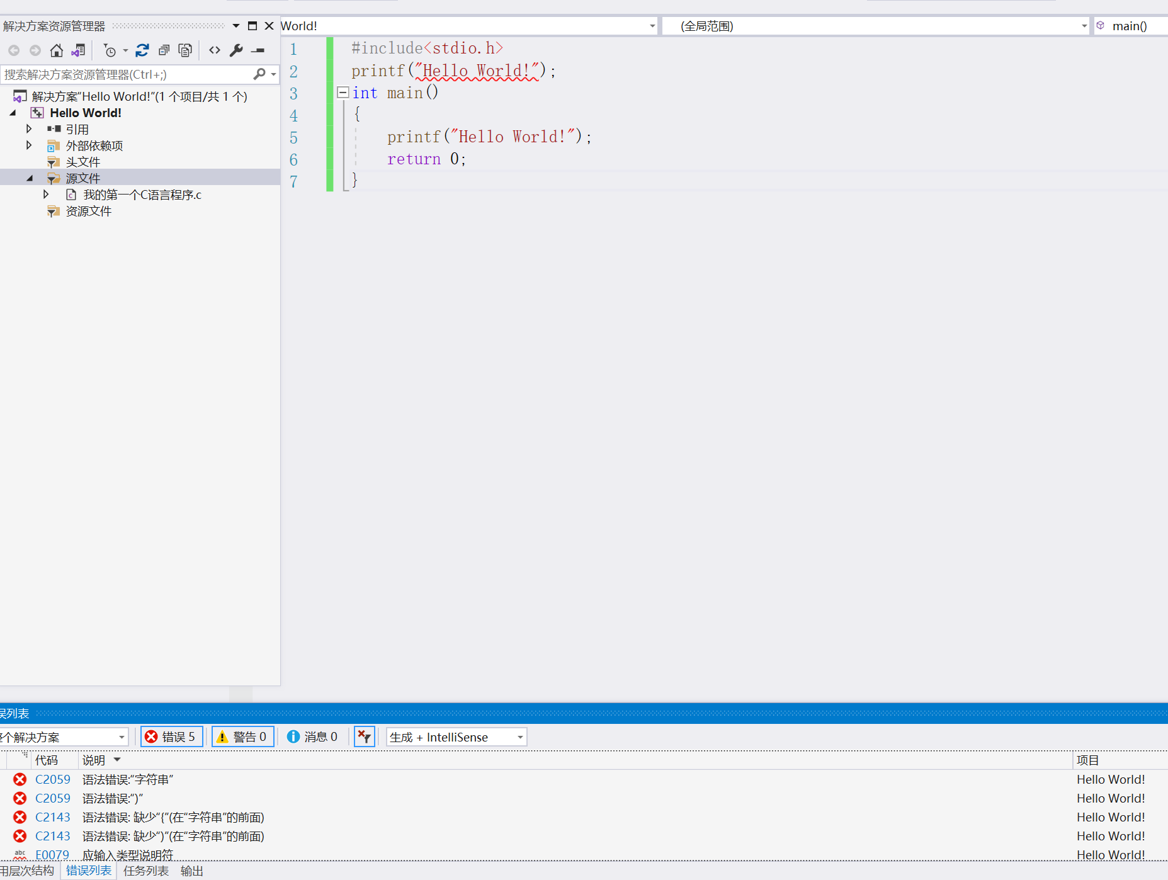Open the main() member dropdown

tap(1131, 26)
